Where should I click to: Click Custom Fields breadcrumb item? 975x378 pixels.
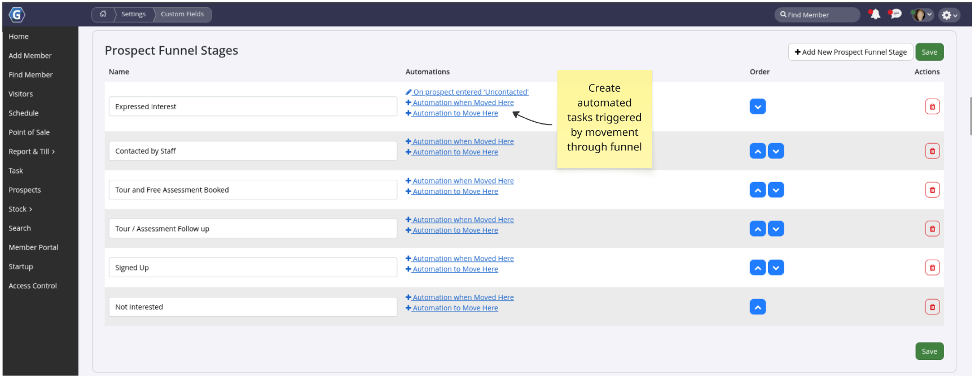[182, 14]
